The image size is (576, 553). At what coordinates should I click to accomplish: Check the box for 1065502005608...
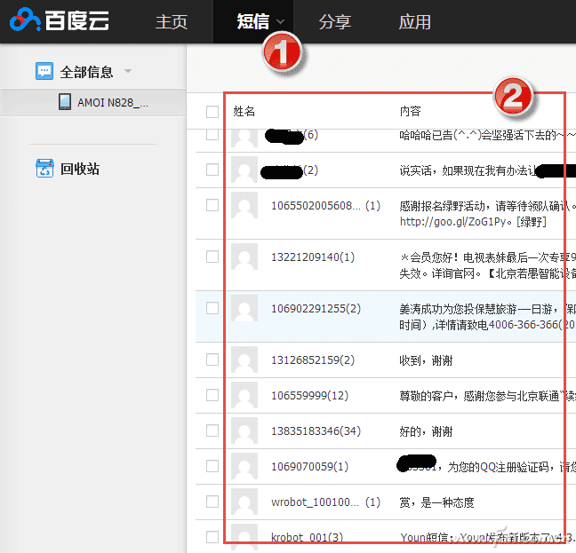[212, 205]
